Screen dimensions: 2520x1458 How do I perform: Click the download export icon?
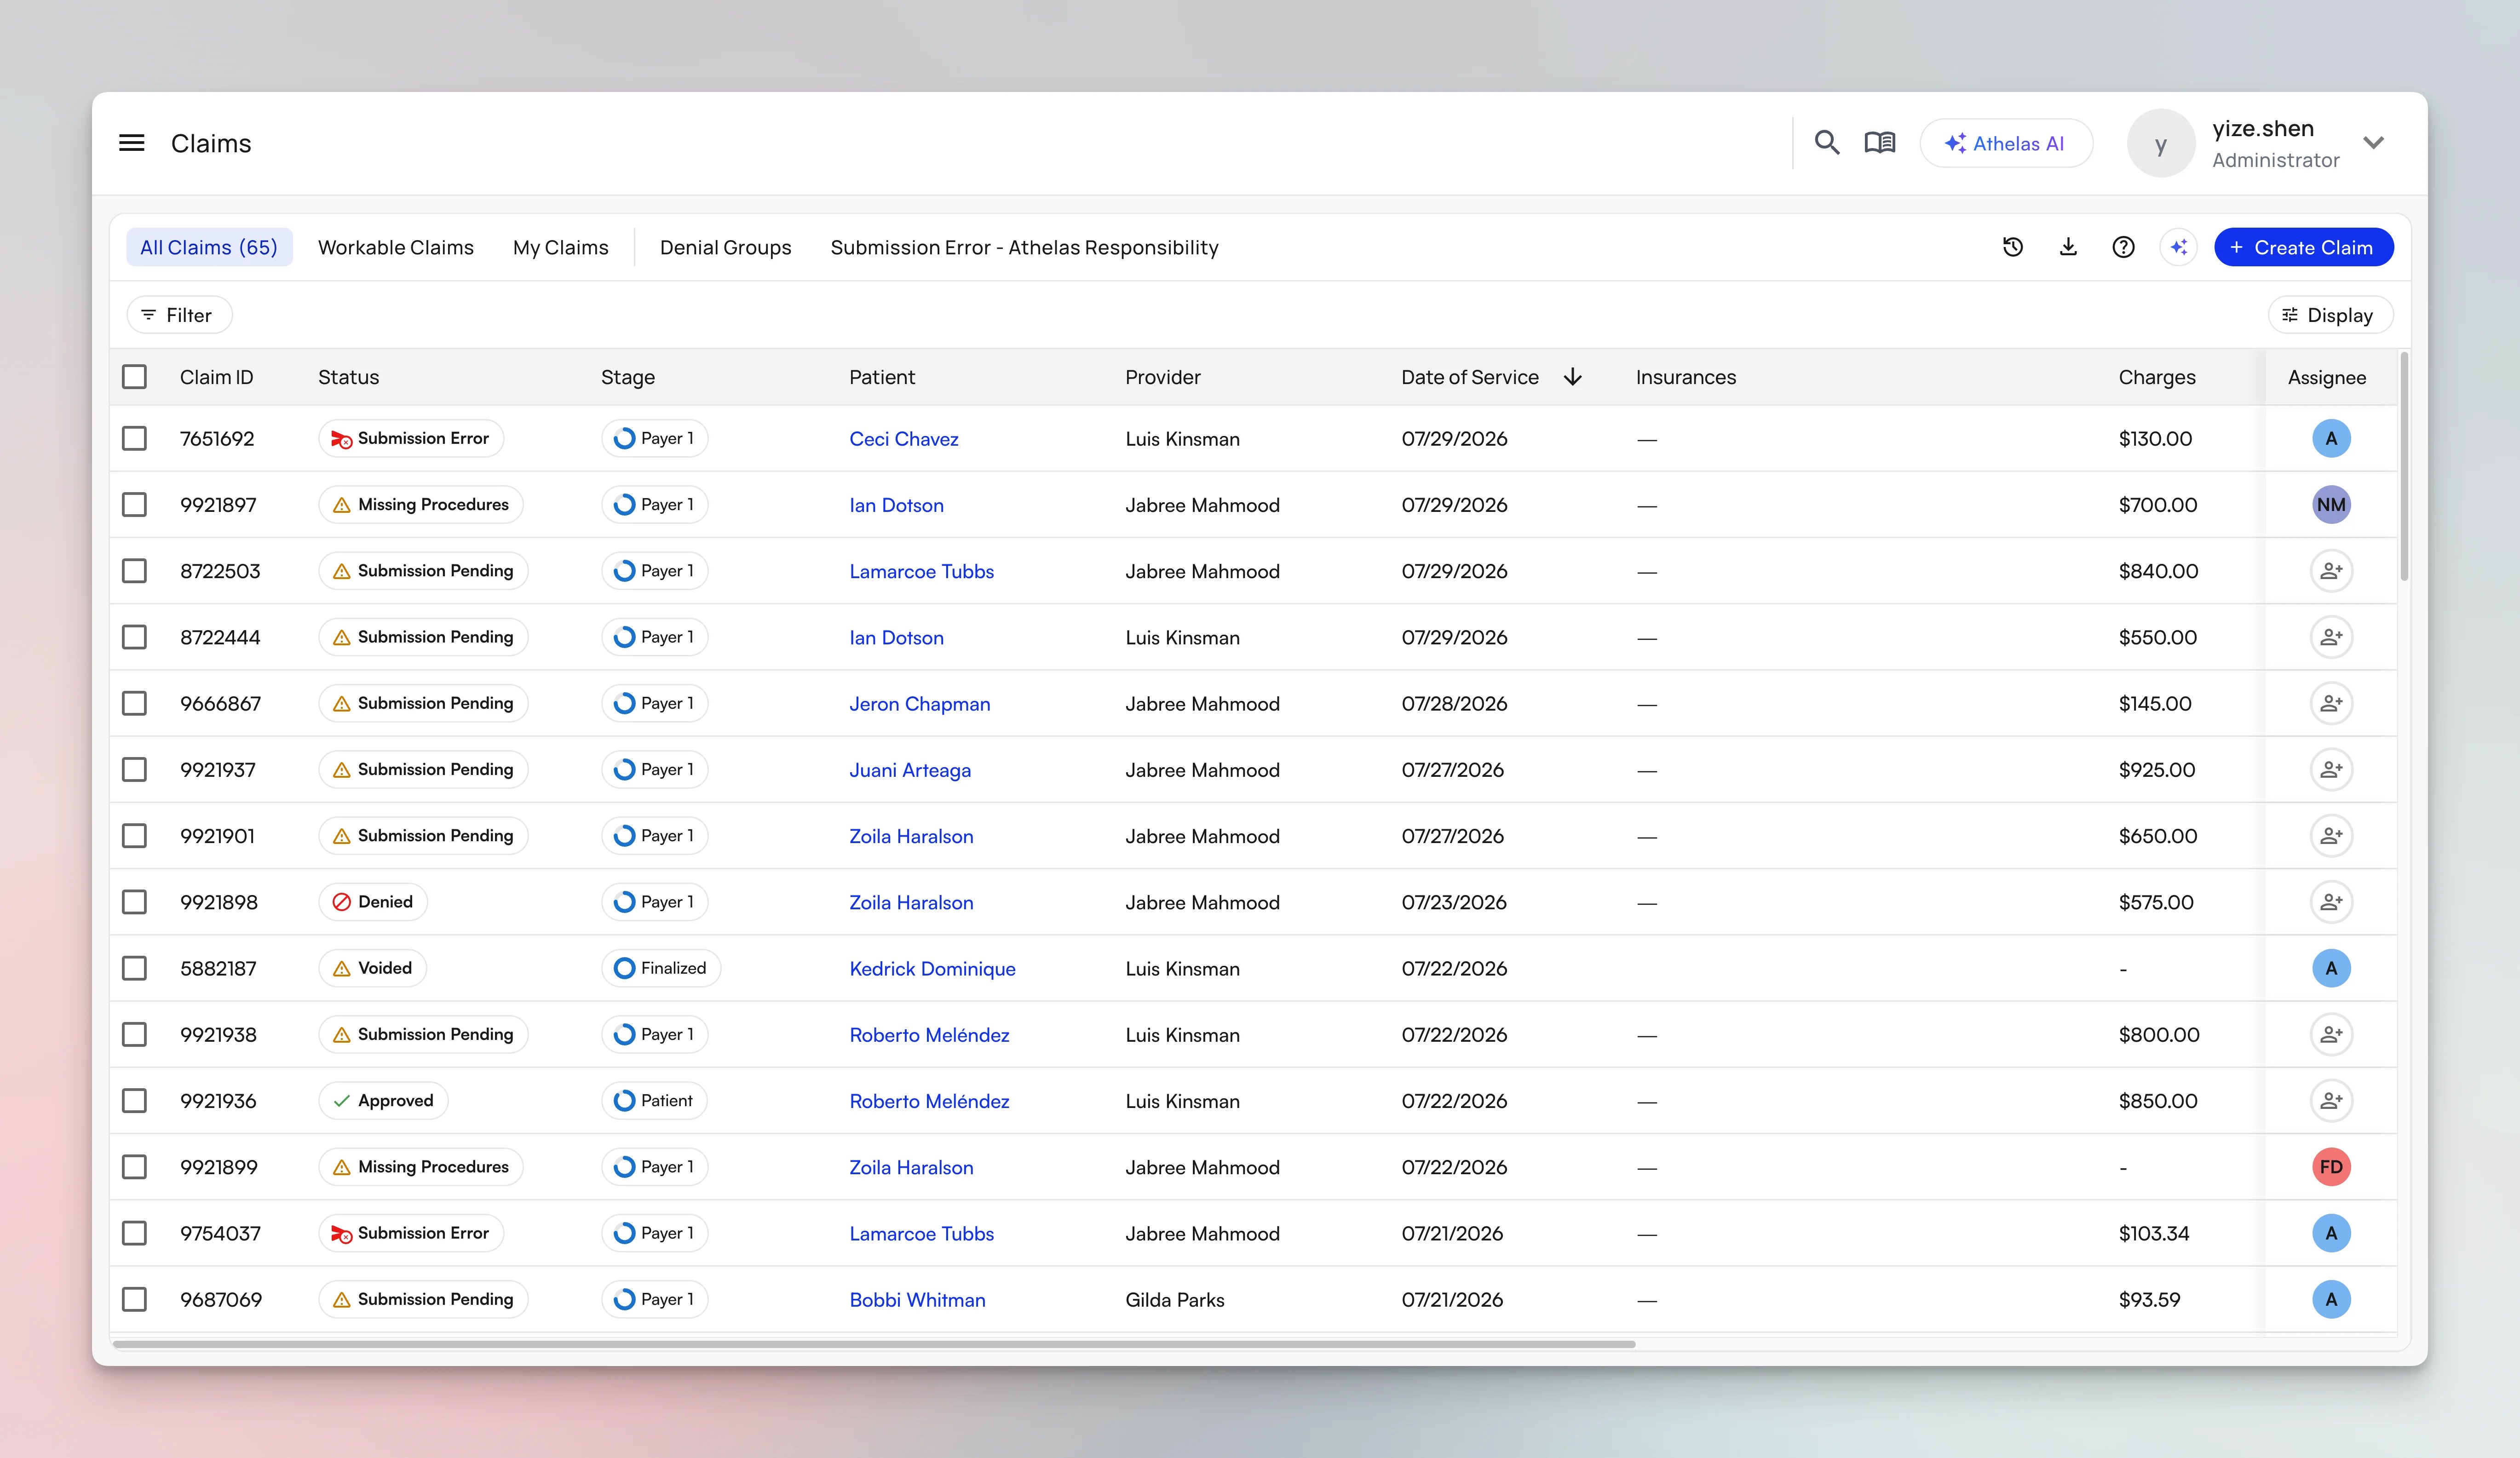2068,247
